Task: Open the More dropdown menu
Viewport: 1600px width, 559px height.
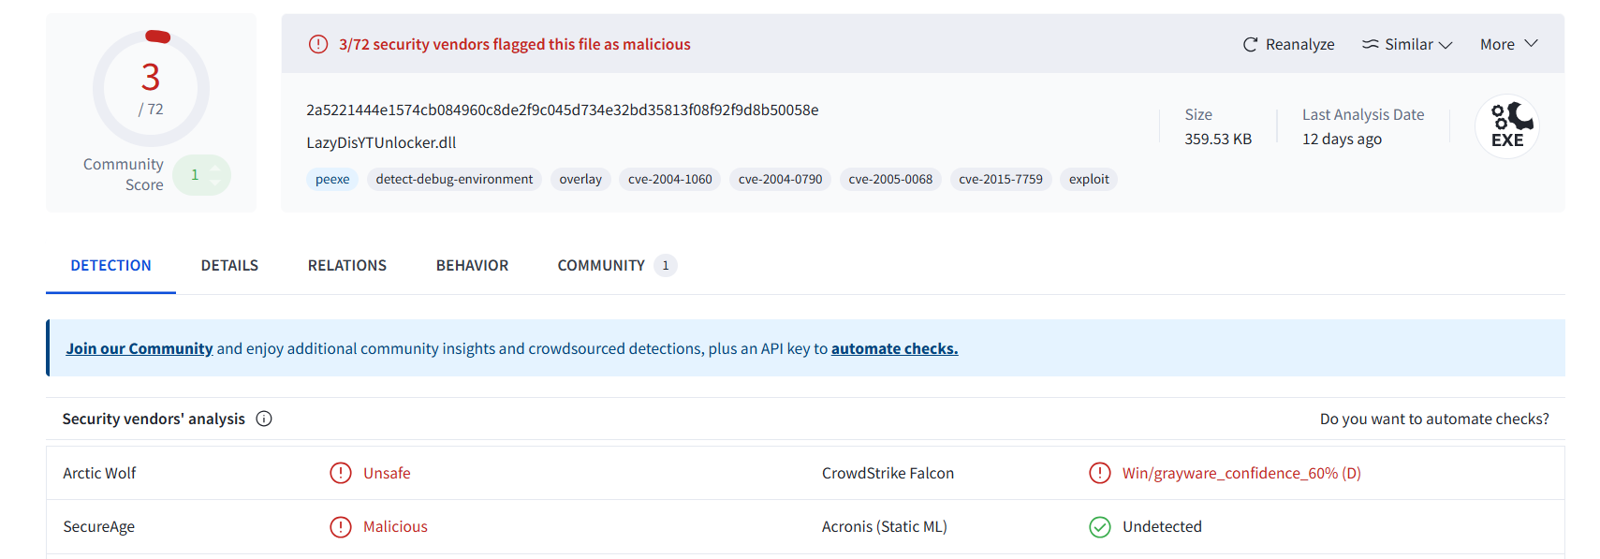Action: point(1508,44)
